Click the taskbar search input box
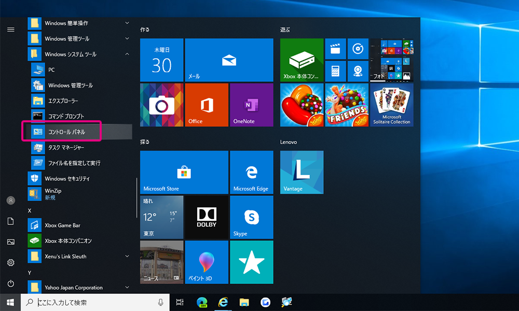Viewport: 519px width, 311px height. tap(93, 302)
